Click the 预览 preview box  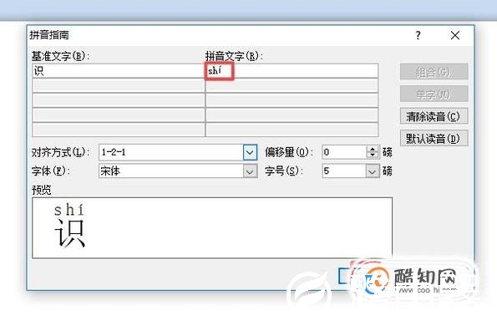212,227
